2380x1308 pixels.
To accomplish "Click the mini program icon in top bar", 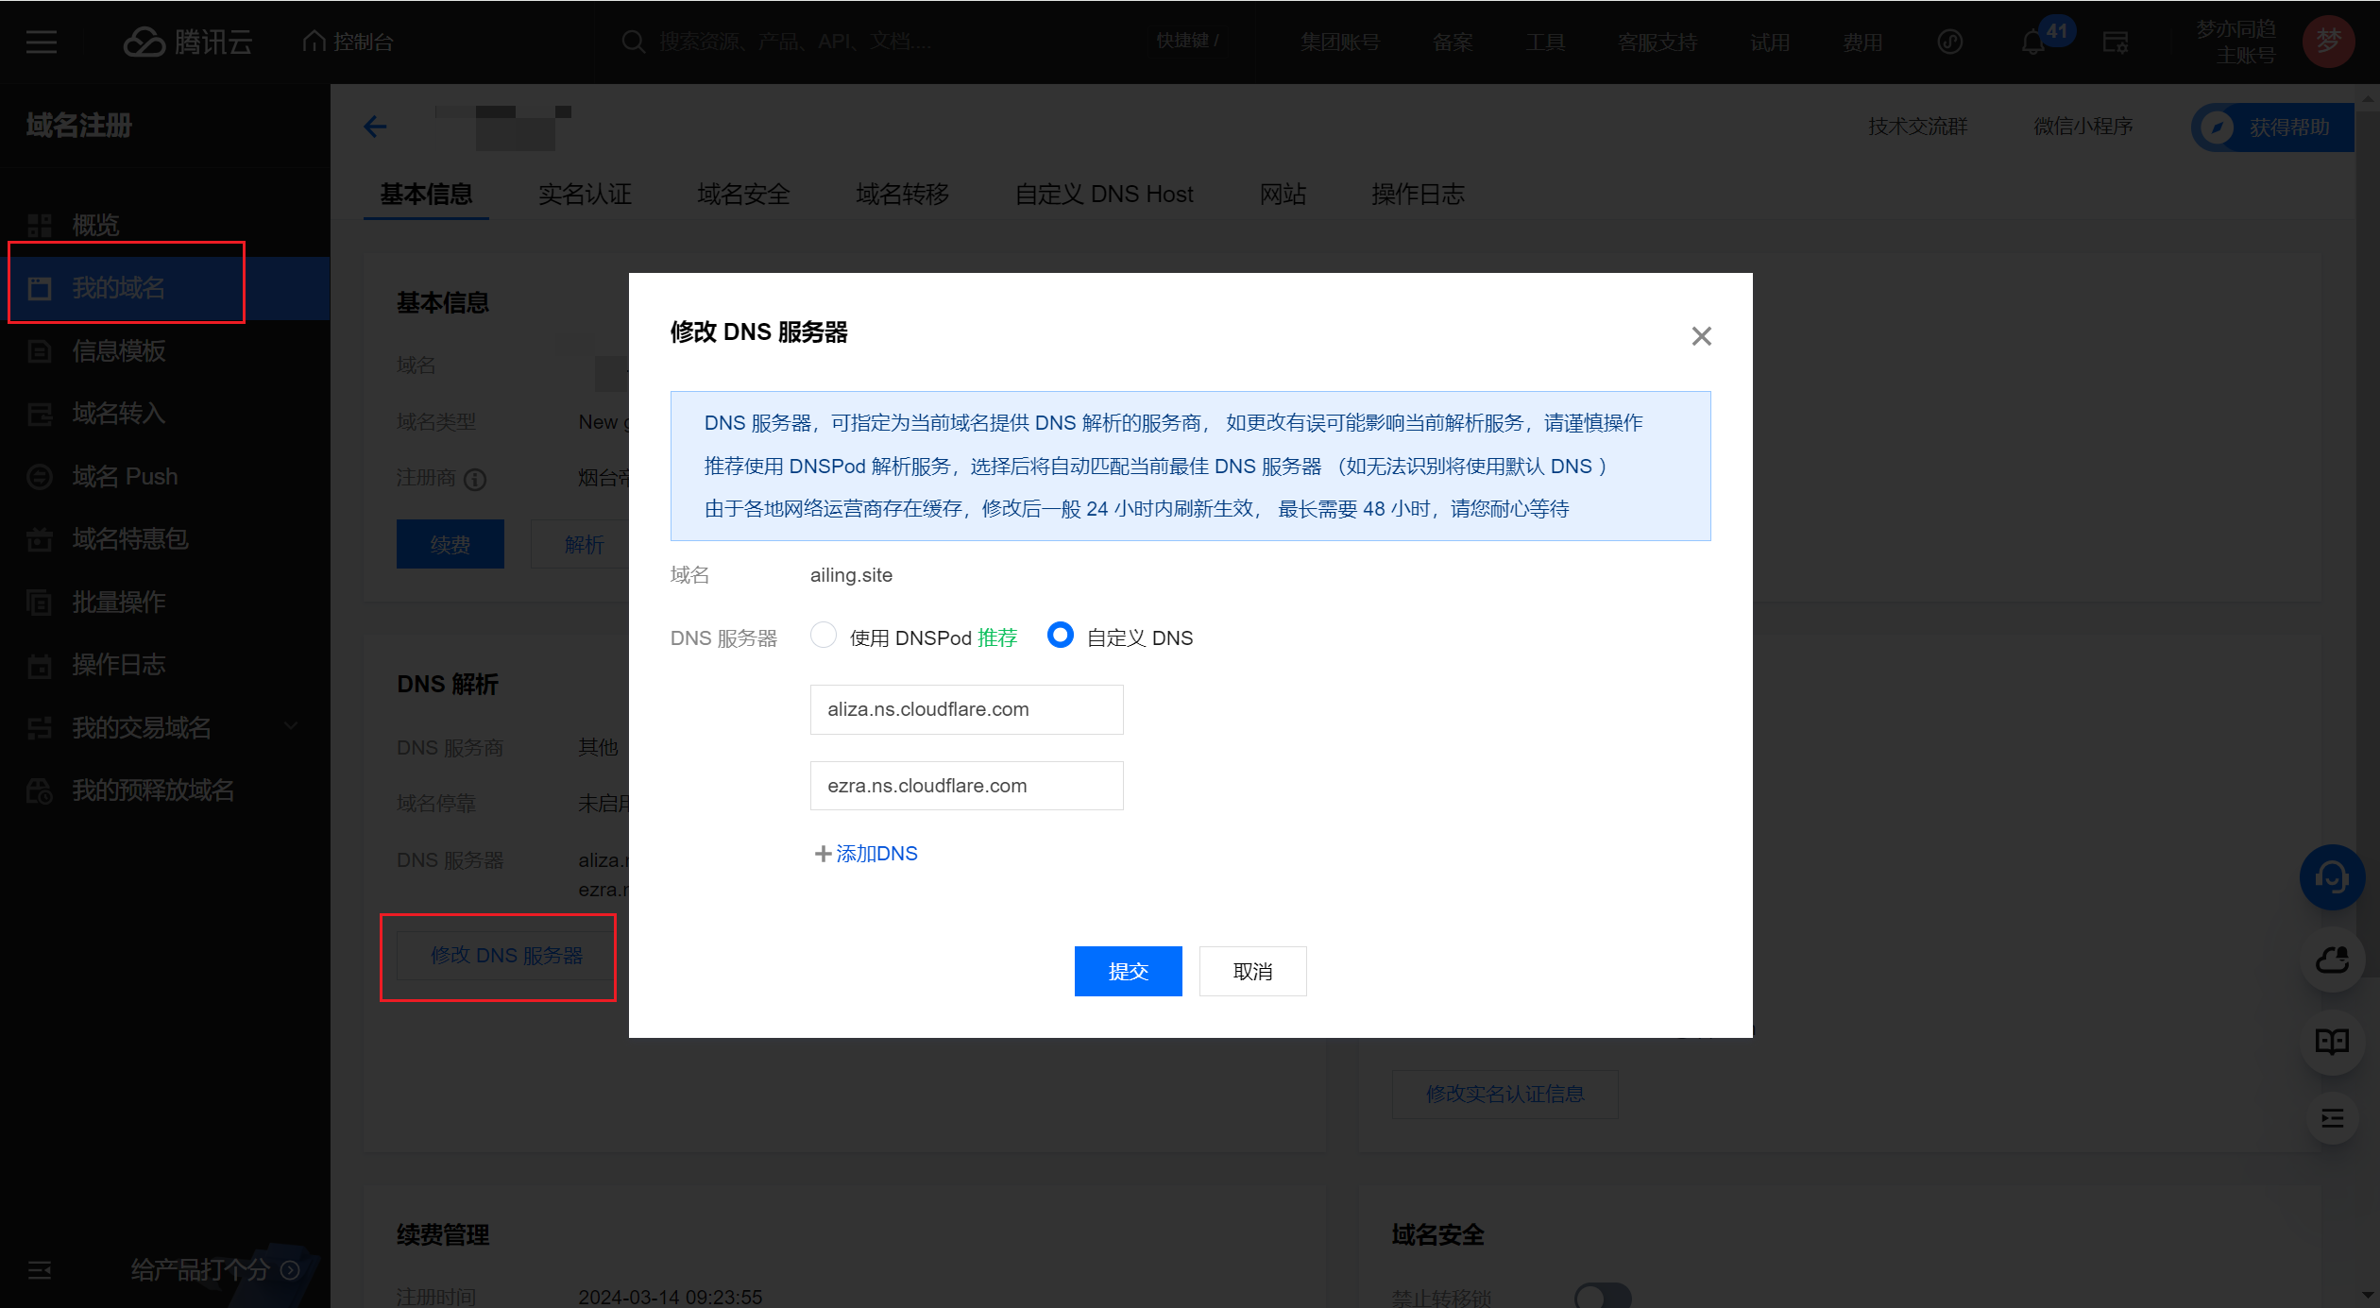I will coord(1950,42).
